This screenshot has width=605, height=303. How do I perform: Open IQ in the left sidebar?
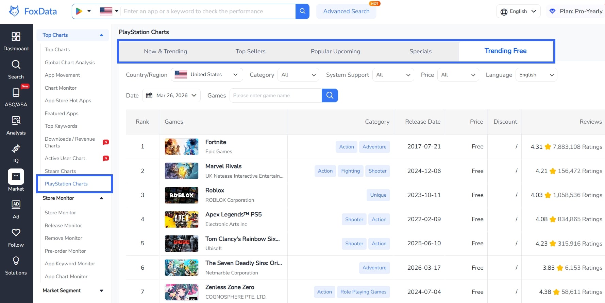16,154
